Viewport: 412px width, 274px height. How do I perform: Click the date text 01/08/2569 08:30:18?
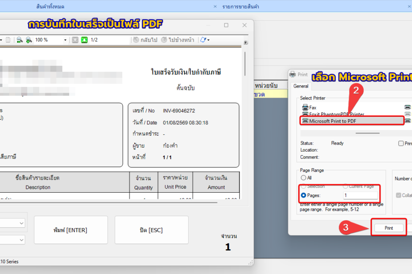(x=186, y=123)
